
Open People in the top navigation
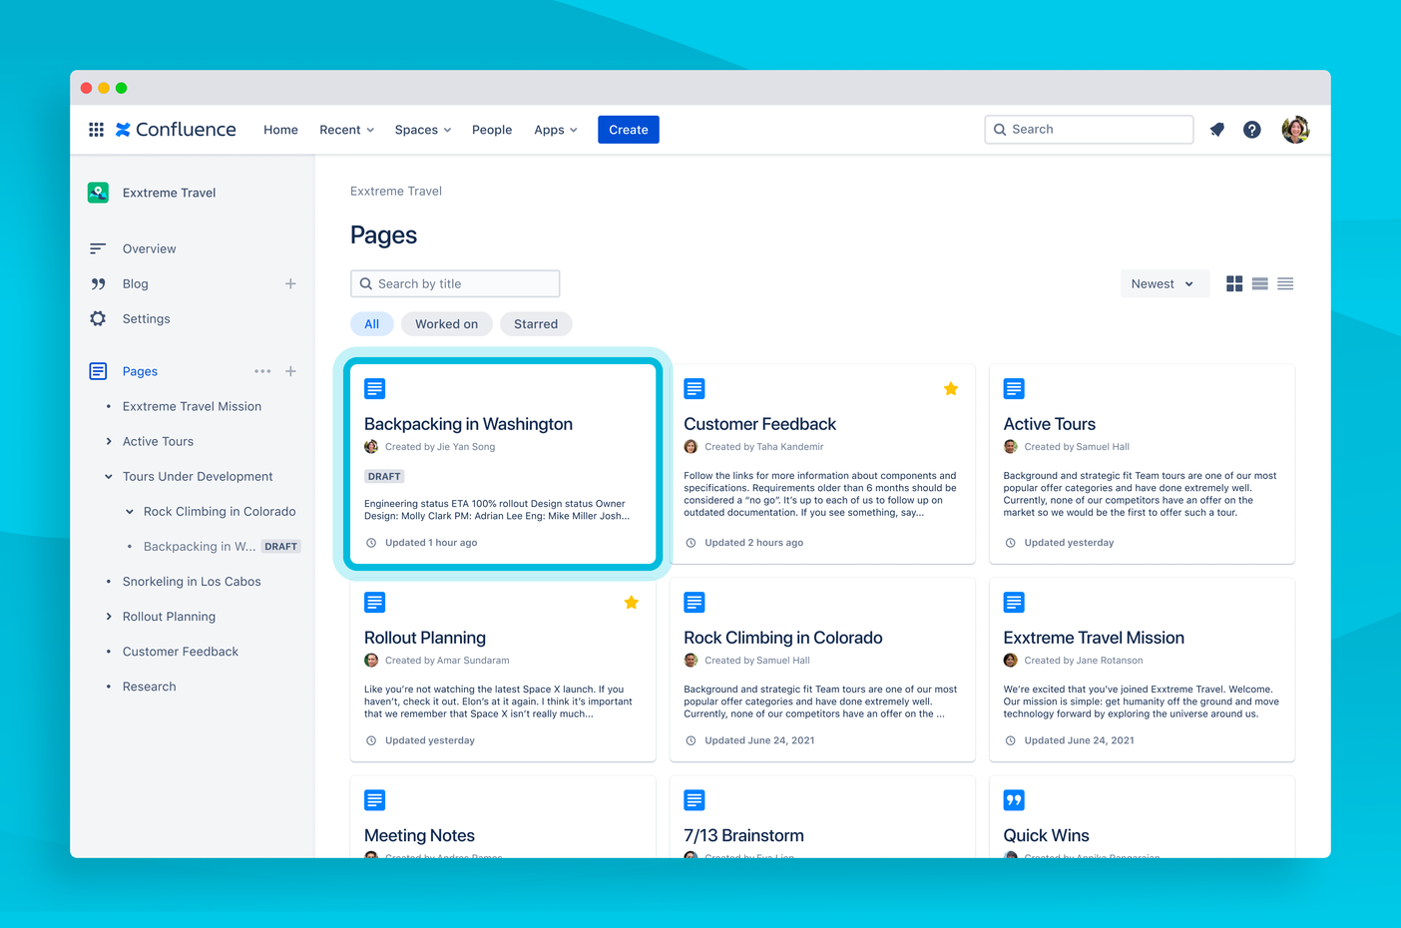point(492,130)
